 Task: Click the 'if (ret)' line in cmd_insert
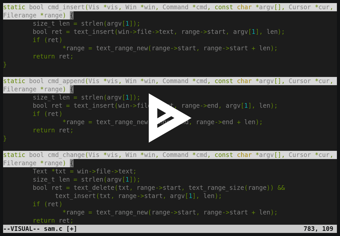[48, 40]
